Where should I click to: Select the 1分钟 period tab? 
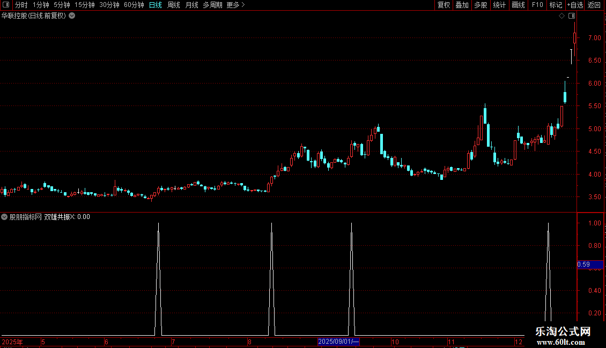point(41,5)
